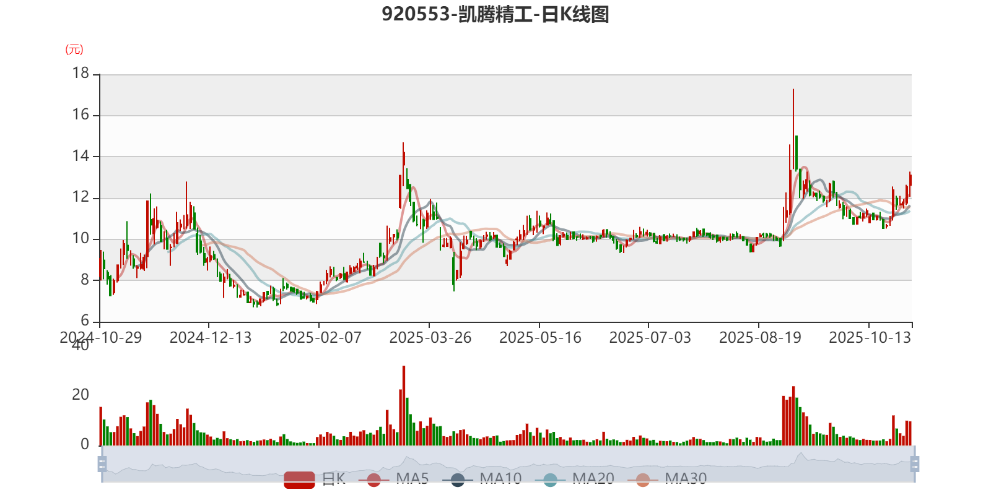Click the (元) unit label

point(74,49)
